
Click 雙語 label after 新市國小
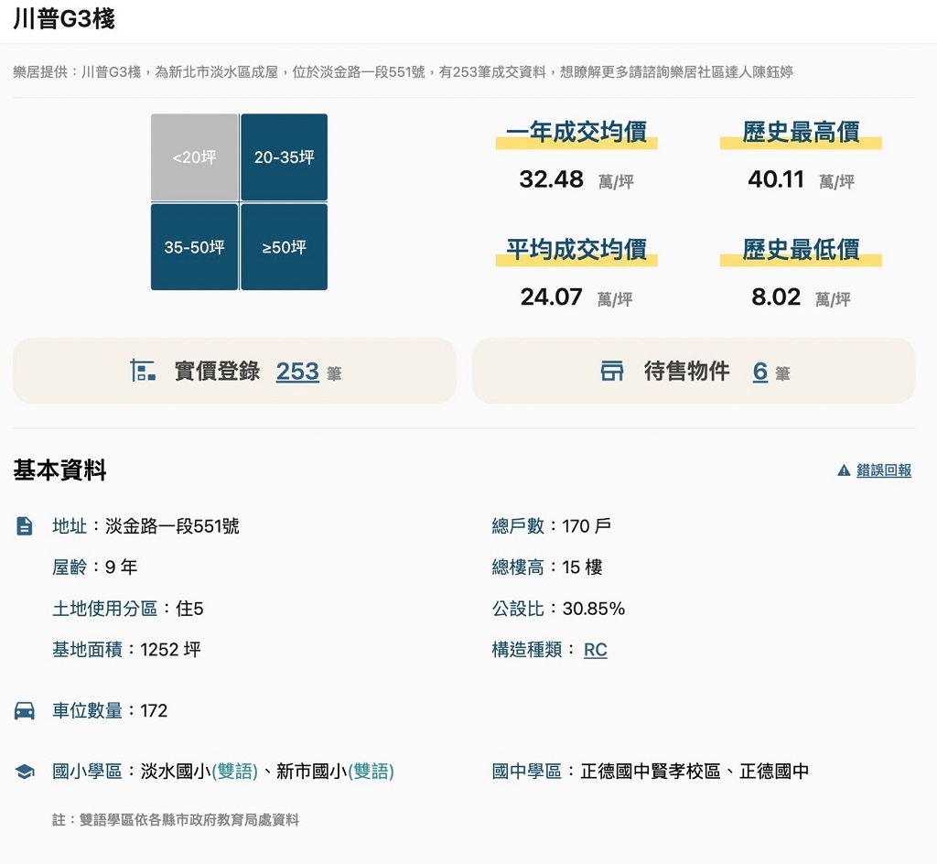click(371, 772)
